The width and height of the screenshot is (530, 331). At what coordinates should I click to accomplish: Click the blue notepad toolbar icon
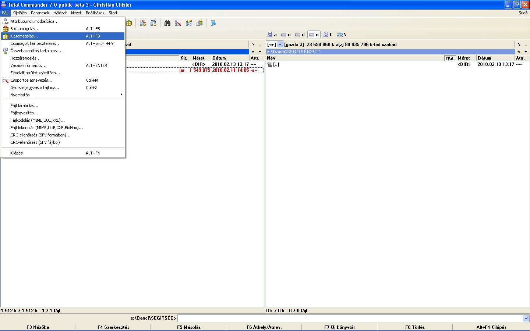213,23
